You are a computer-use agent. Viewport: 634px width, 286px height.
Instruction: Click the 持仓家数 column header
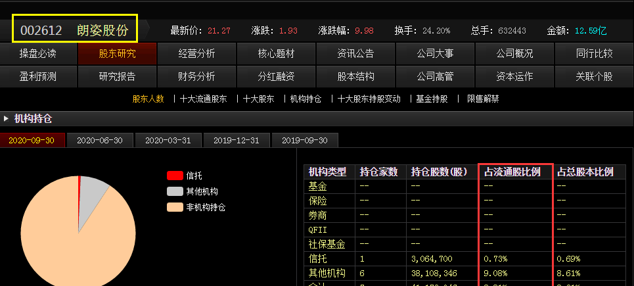coord(379,172)
